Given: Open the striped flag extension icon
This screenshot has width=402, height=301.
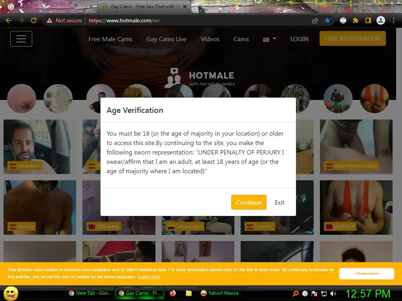Looking at the screenshot, I should point(343,20).
